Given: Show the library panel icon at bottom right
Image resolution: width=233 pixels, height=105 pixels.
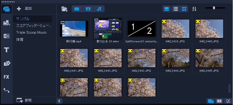Looking at the screenshot, I should [x=211, y=101].
